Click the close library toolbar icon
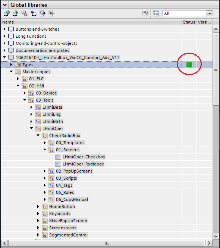The image size is (220, 248). coord(33,13)
